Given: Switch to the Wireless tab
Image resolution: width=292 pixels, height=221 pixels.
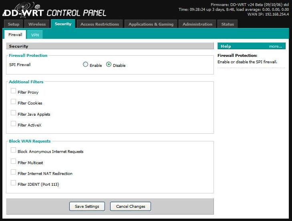Looking at the screenshot, I should click(37, 24).
